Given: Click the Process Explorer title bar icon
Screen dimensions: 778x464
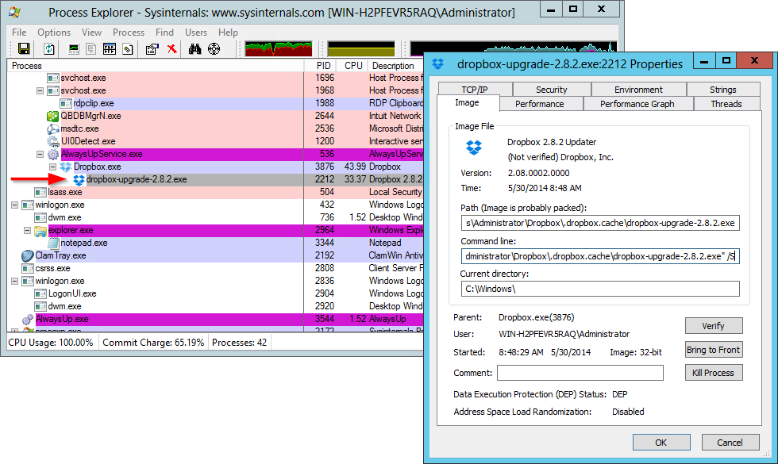Looking at the screenshot, I should tap(15, 12).
